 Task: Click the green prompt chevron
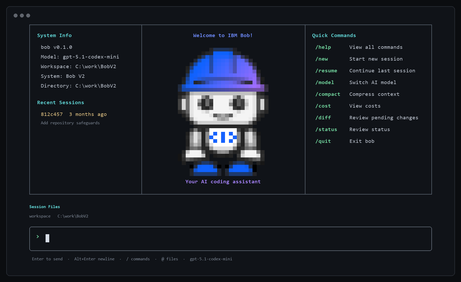pos(38,237)
